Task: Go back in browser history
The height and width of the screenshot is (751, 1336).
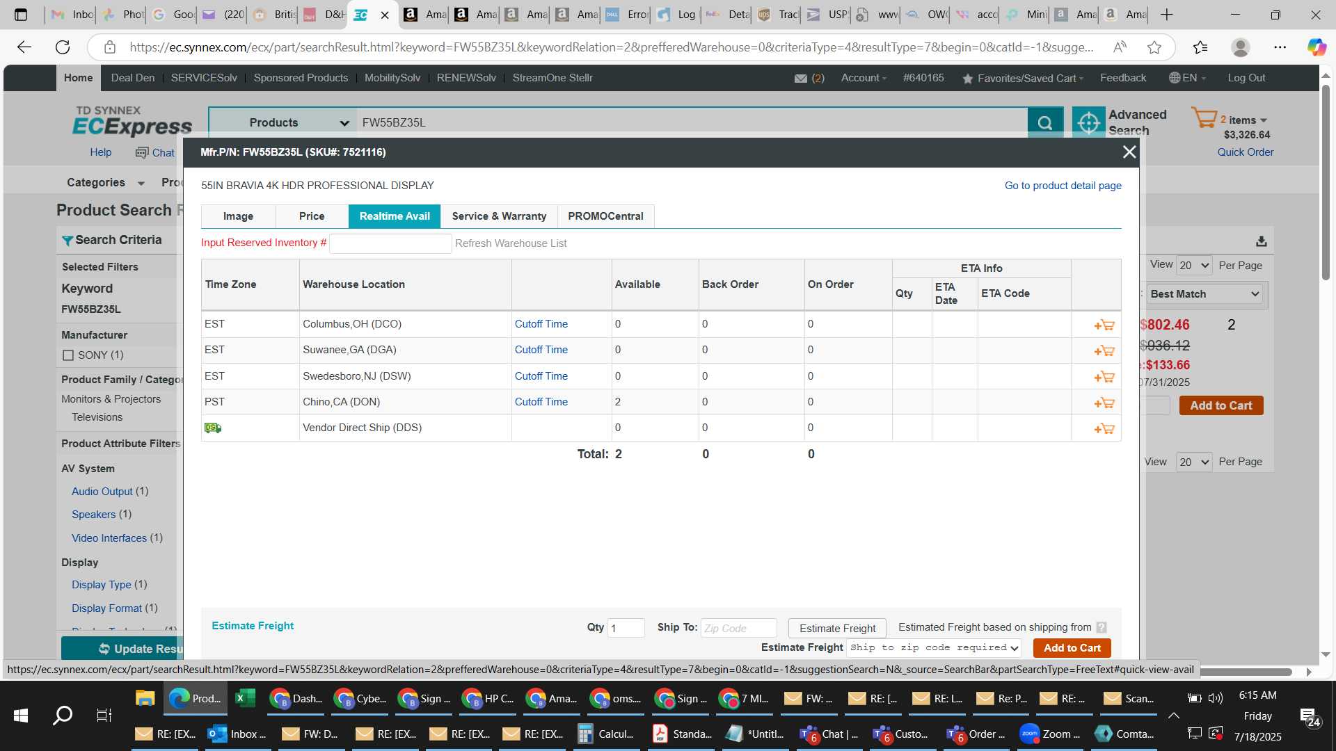Action: pyautogui.click(x=24, y=47)
